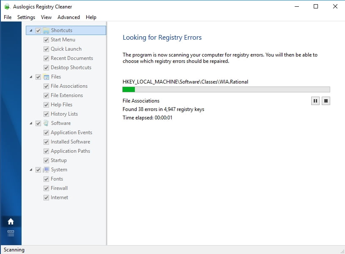Image resolution: width=345 pixels, height=254 pixels.
Task: Minimize the Auslogics Registry Cleaner window
Action: [297, 6]
